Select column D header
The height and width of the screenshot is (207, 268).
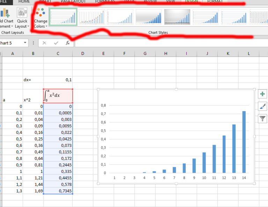(x=83, y=53)
